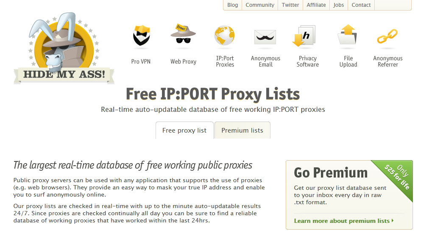Click the largest real-time database italic heading
The image size is (421, 236).
click(133, 165)
